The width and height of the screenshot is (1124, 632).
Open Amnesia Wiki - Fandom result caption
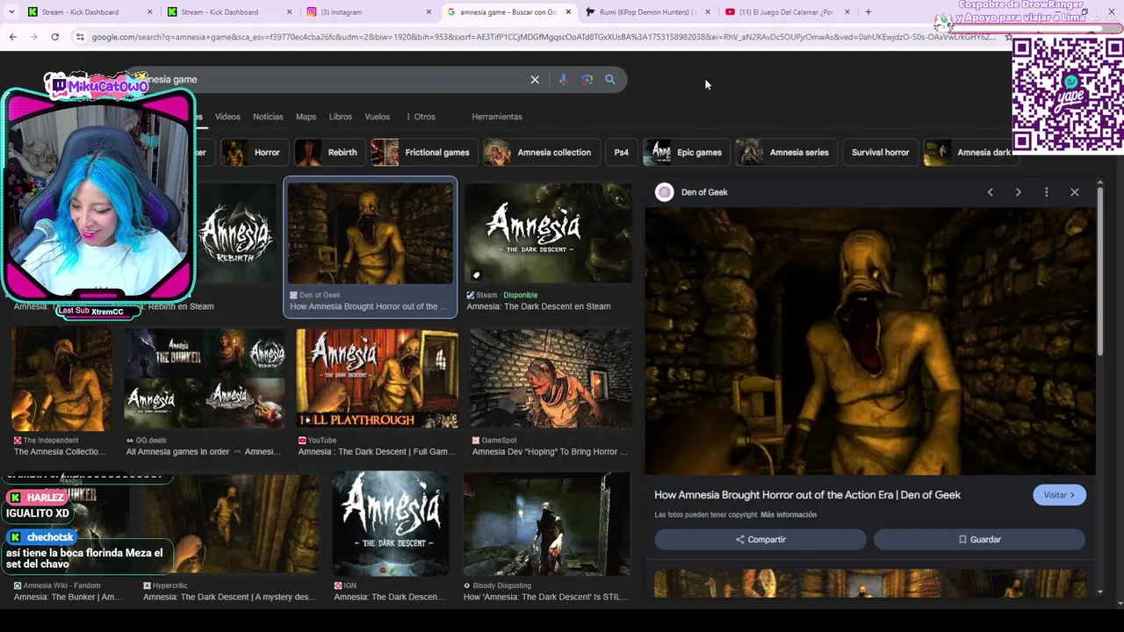click(x=68, y=597)
